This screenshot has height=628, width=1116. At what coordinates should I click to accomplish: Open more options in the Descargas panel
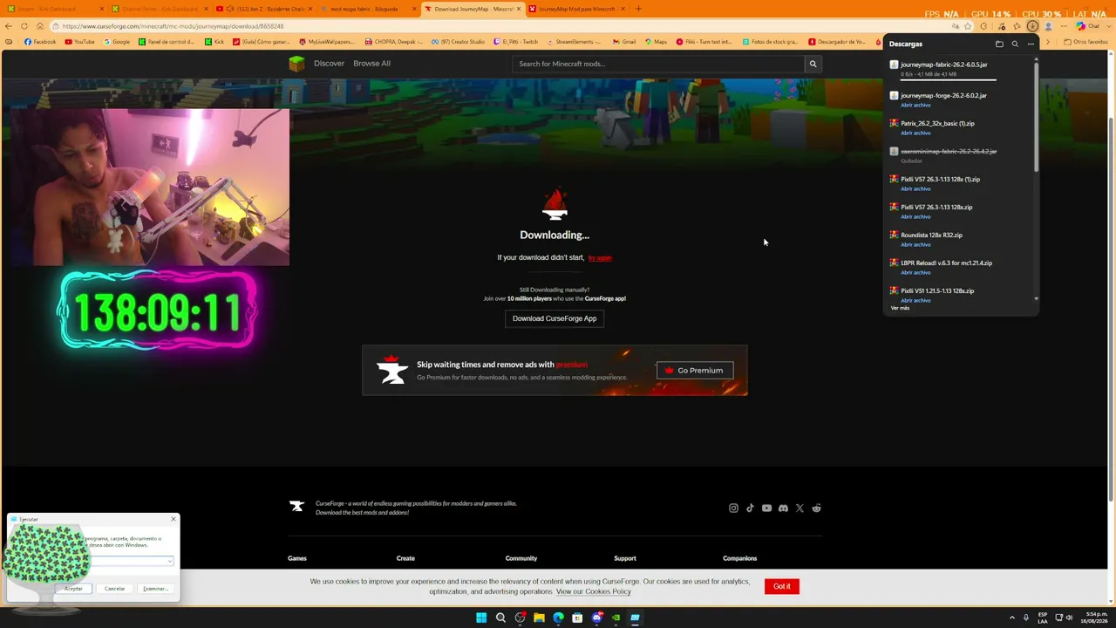tap(1031, 44)
